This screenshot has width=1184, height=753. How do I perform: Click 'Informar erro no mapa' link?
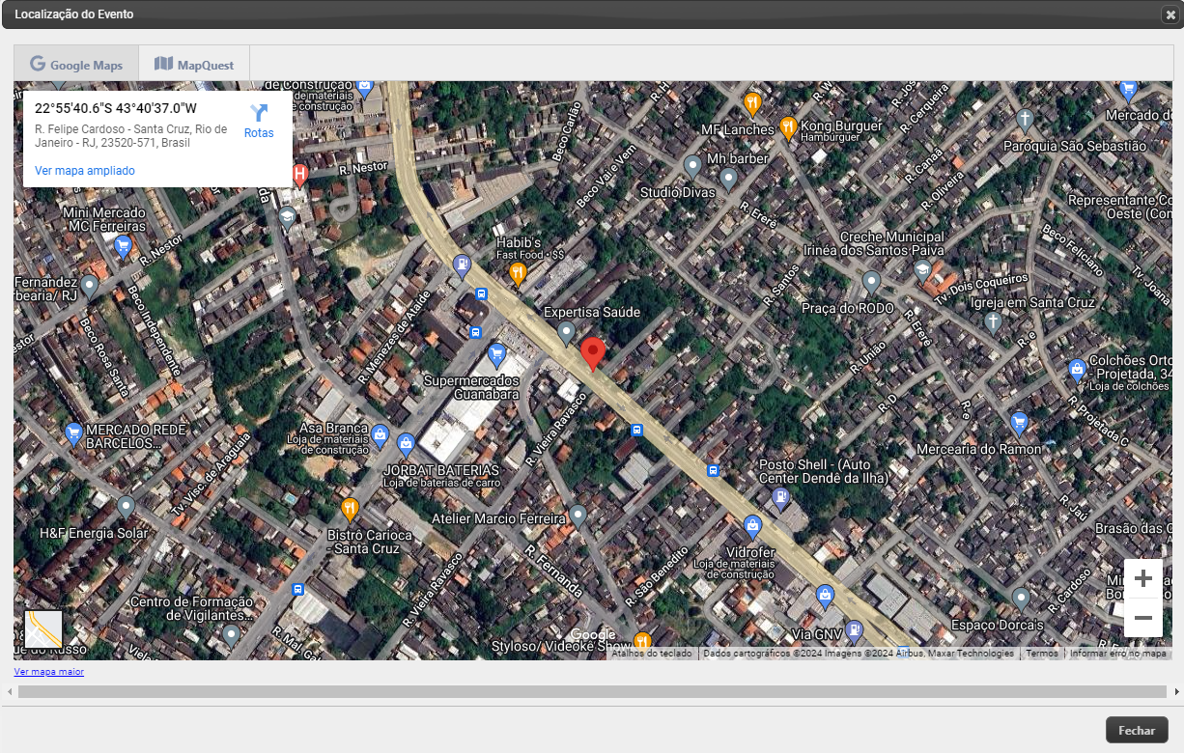pos(1118,654)
